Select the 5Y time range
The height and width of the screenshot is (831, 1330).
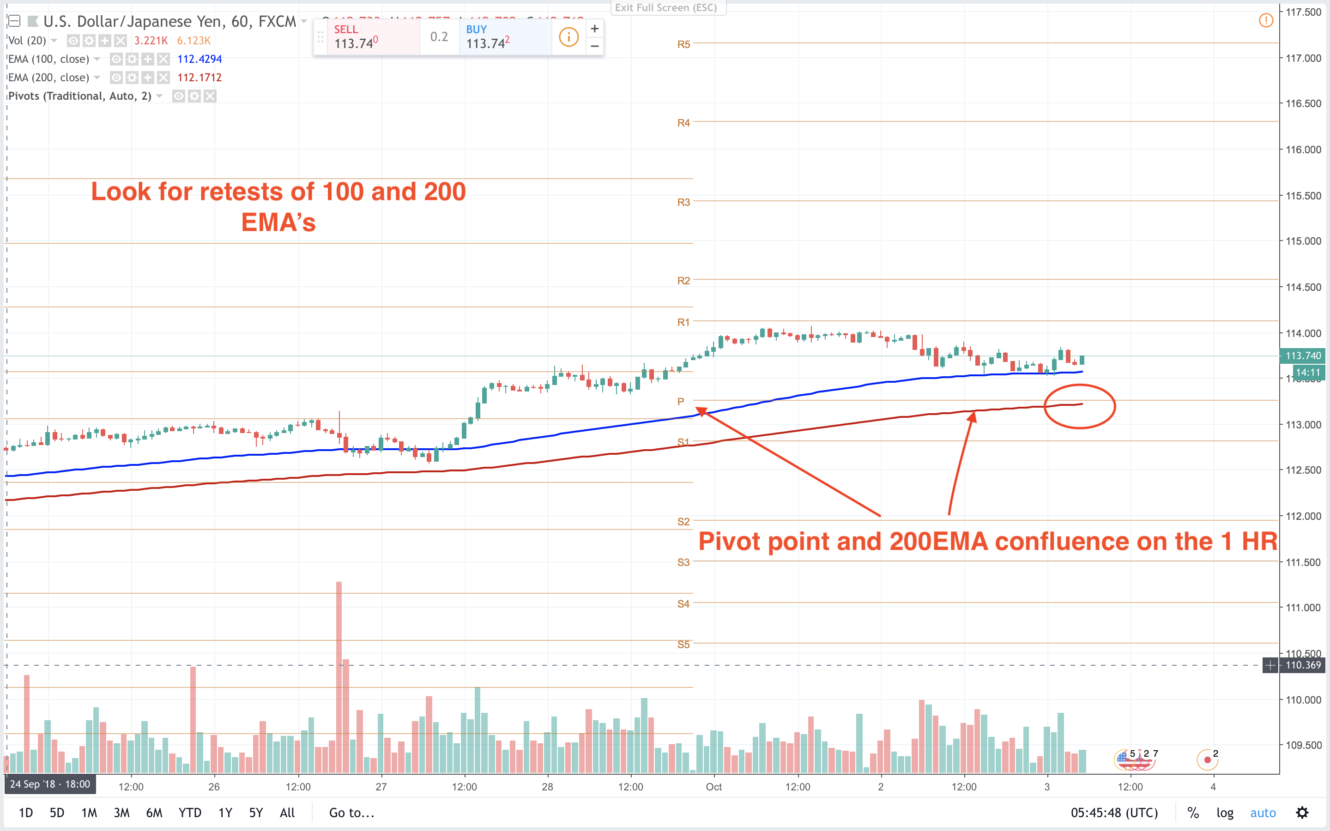point(256,813)
